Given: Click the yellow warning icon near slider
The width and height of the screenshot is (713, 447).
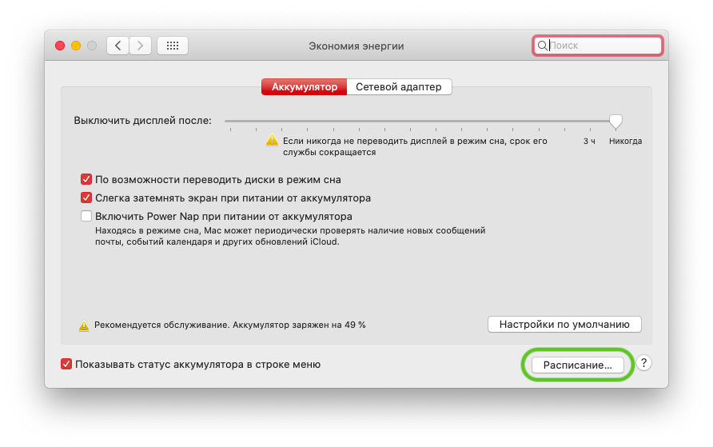Looking at the screenshot, I should click(272, 140).
